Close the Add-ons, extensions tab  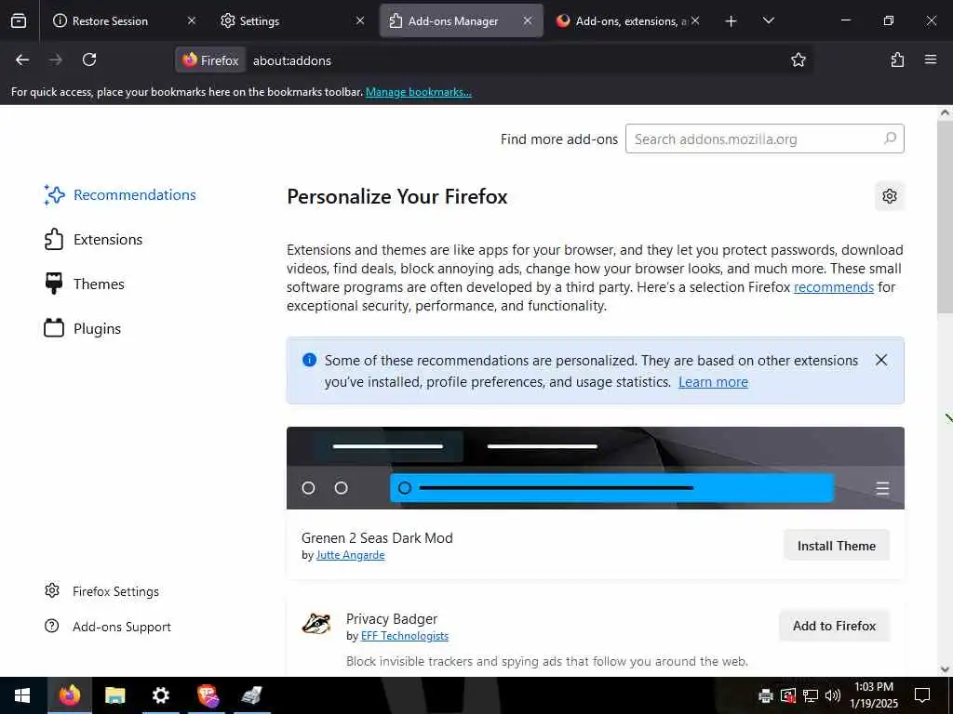(695, 20)
